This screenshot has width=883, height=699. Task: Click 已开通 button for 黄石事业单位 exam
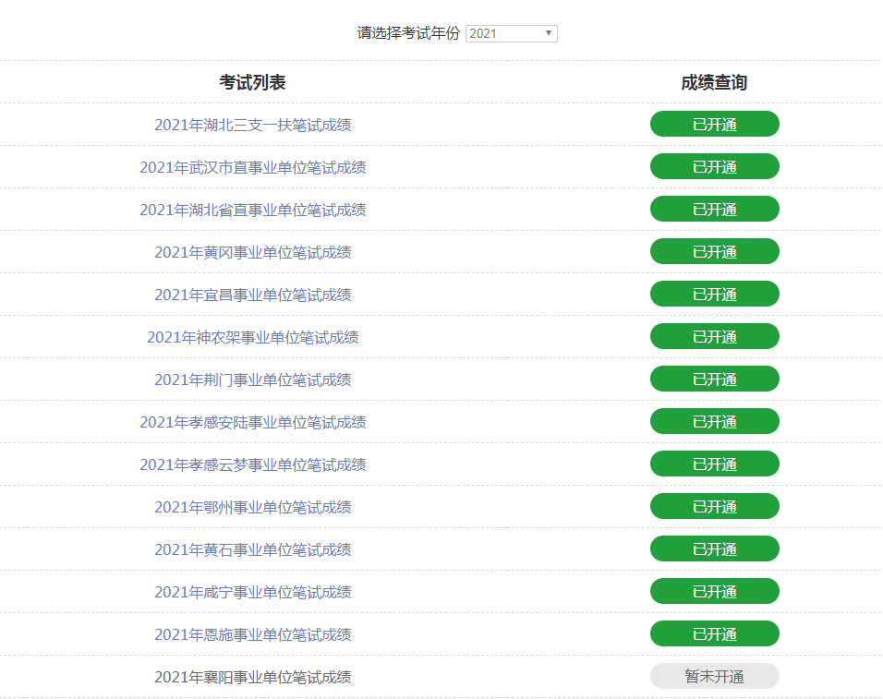point(714,549)
